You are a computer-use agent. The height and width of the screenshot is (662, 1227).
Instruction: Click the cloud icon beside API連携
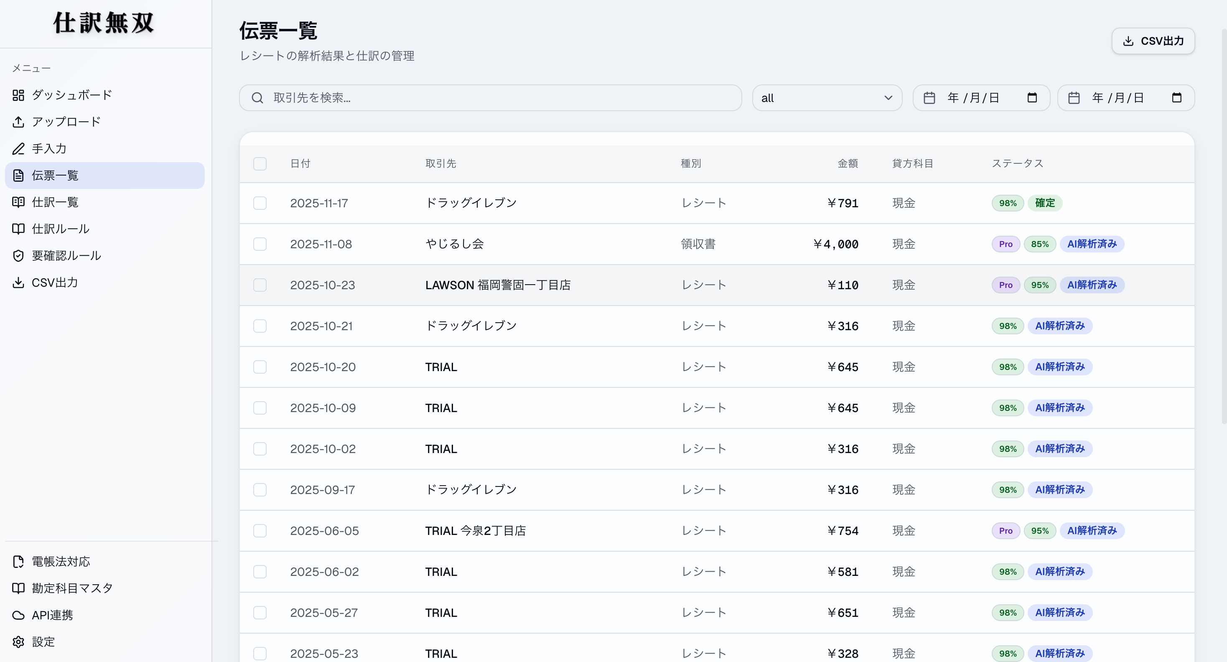[x=18, y=615]
